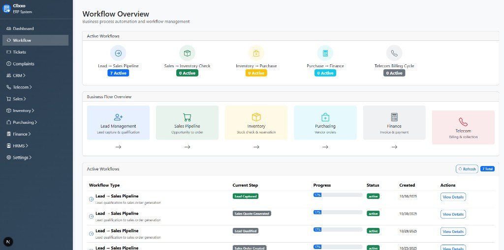This screenshot has height=250, width=504.
Task: Click the arrow below Purchasing card
Action: (325, 147)
